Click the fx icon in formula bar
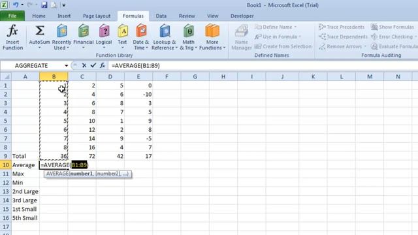Screen dimensions: 418x235 [x=103, y=65]
